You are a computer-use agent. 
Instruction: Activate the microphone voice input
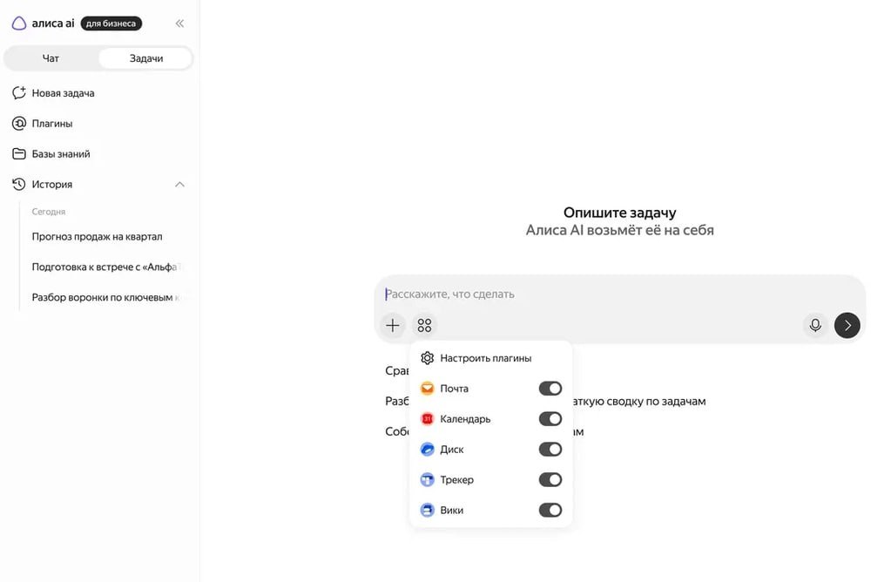pos(815,325)
